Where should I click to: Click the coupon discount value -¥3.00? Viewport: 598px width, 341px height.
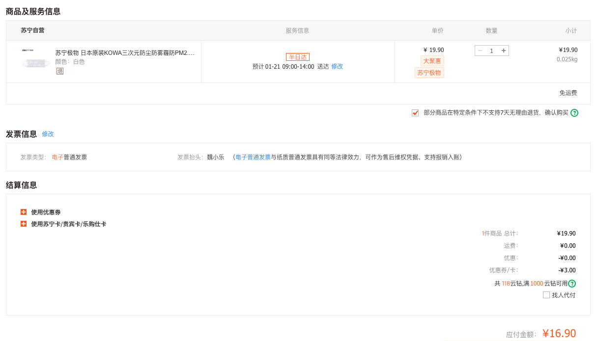(567, 270)
